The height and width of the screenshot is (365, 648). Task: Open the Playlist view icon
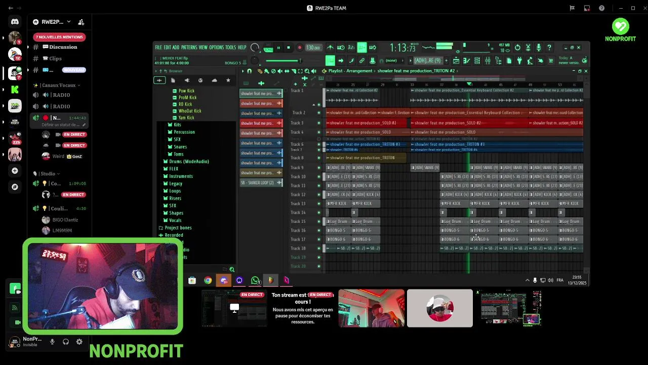pos(456,61)
